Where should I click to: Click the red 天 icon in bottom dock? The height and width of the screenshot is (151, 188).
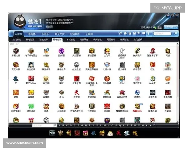tap(119, 133)
